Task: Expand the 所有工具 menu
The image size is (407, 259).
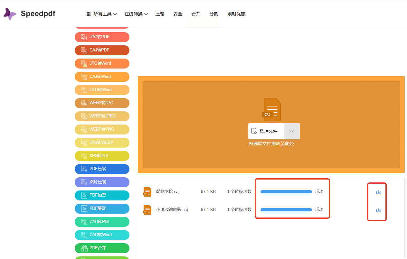Action: tap(102, 14)
